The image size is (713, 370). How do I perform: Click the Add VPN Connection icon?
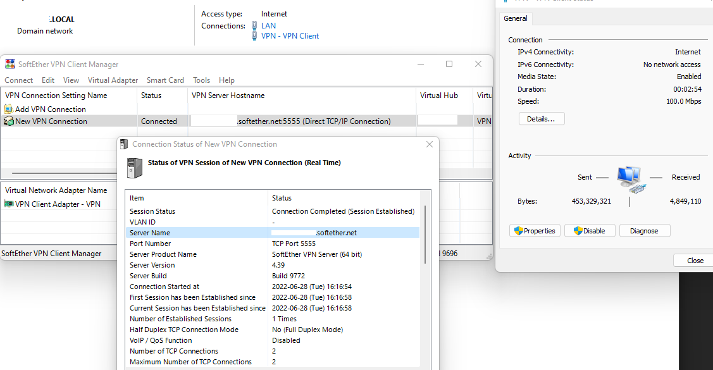pyautogui.click(x=9, y=109)
